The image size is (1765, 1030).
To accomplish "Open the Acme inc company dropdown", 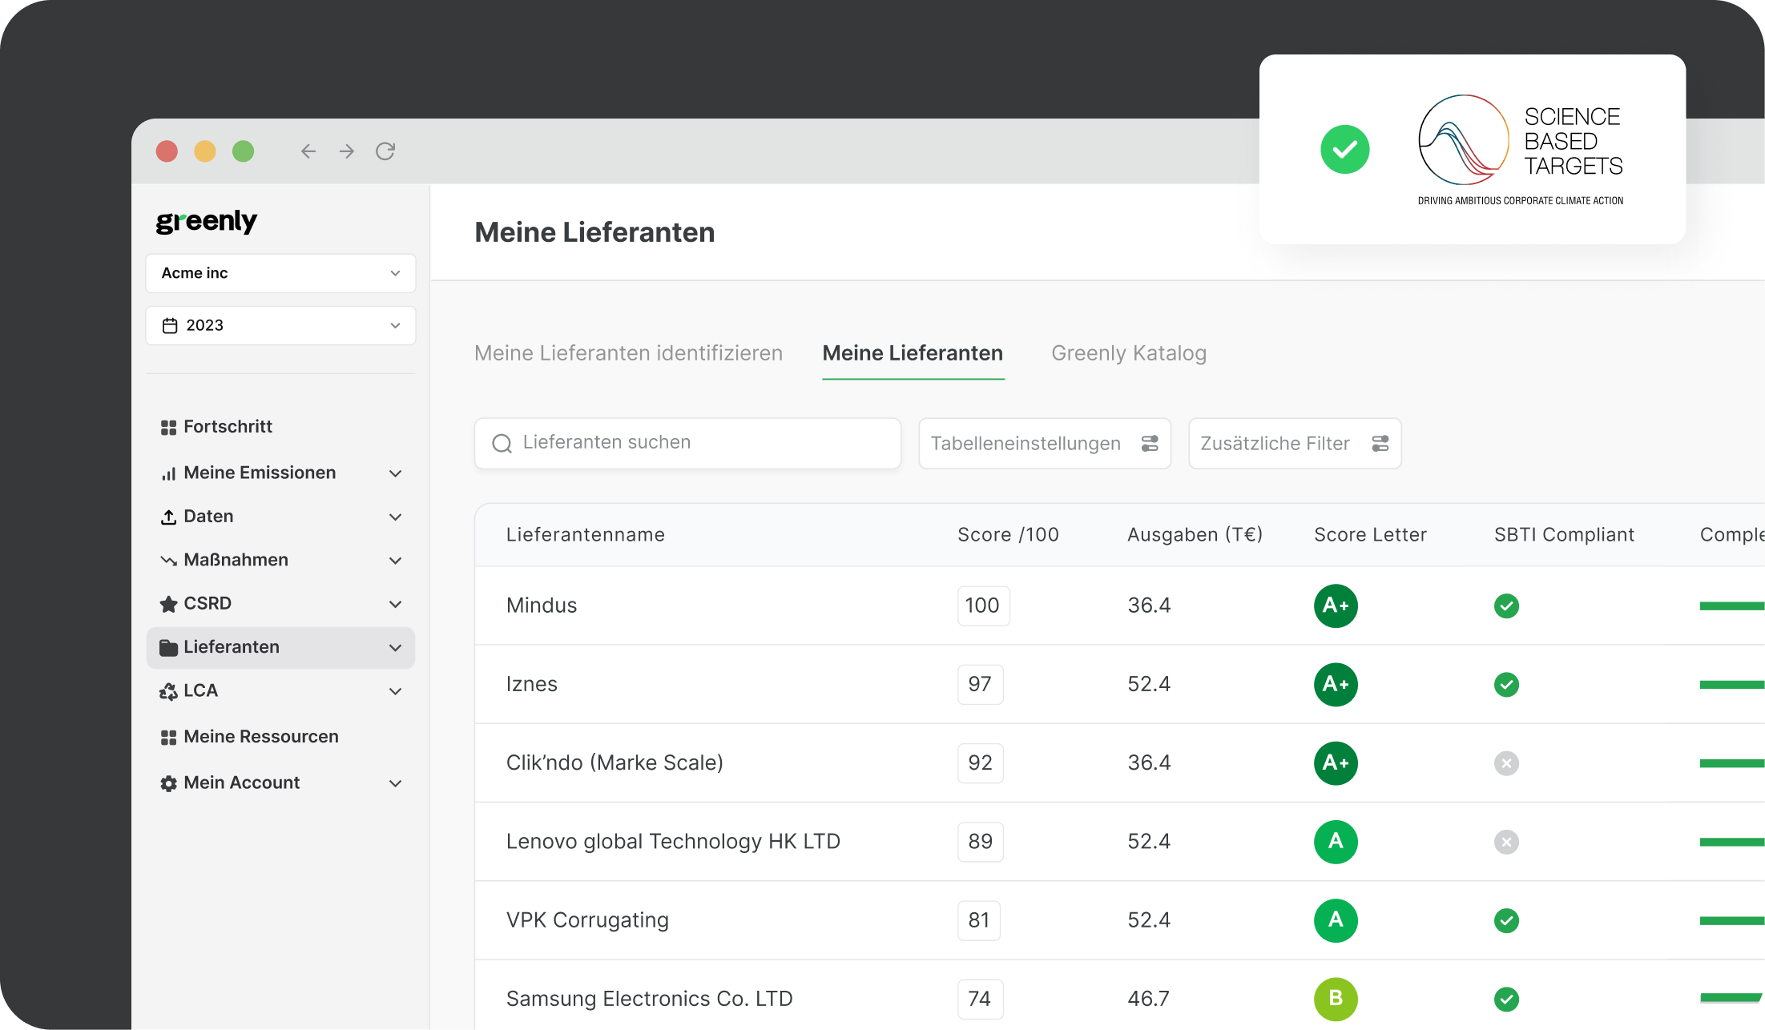I will click(280, 273).
